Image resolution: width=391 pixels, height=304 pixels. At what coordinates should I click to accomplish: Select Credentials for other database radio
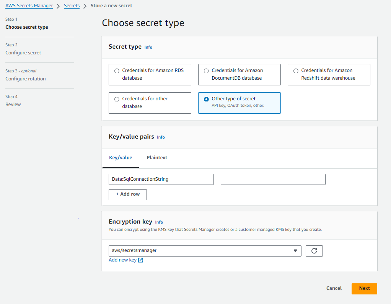click(117, 99)
